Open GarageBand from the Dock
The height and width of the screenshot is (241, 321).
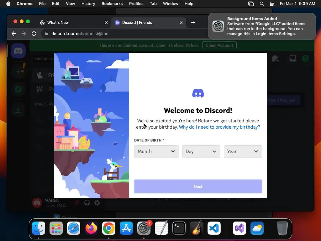(197, 228)
